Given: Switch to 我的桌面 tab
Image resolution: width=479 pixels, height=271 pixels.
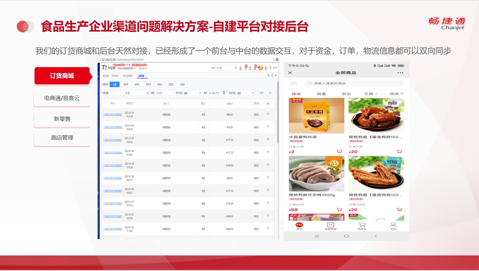Looking at the screenshot, I should click(106, 76).
